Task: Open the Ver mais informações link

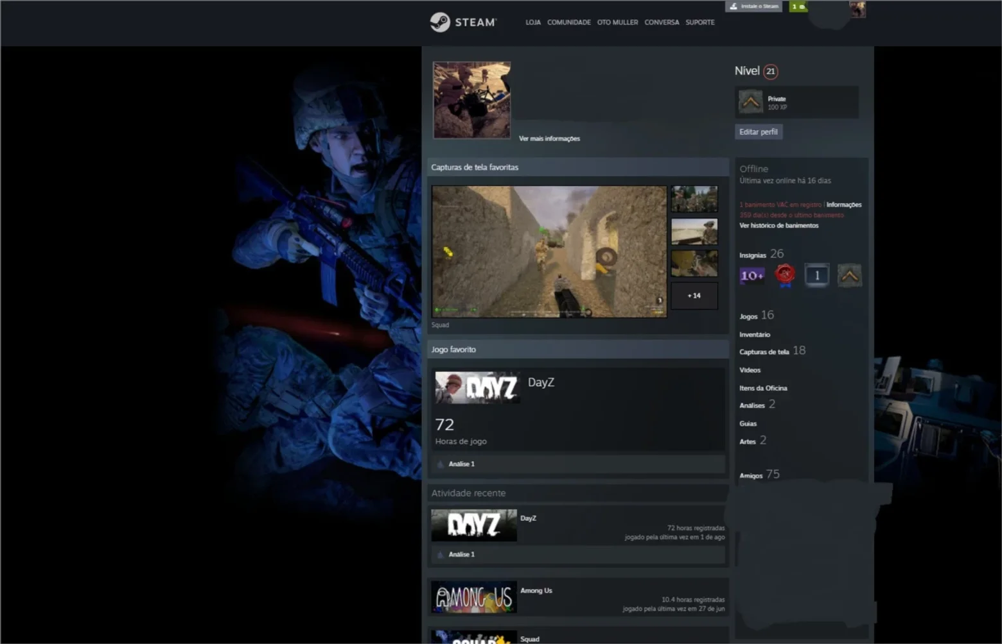Action: pos(549,139)
